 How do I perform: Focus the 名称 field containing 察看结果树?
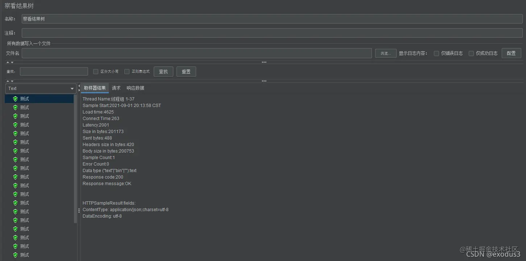[x=272, y=19]
